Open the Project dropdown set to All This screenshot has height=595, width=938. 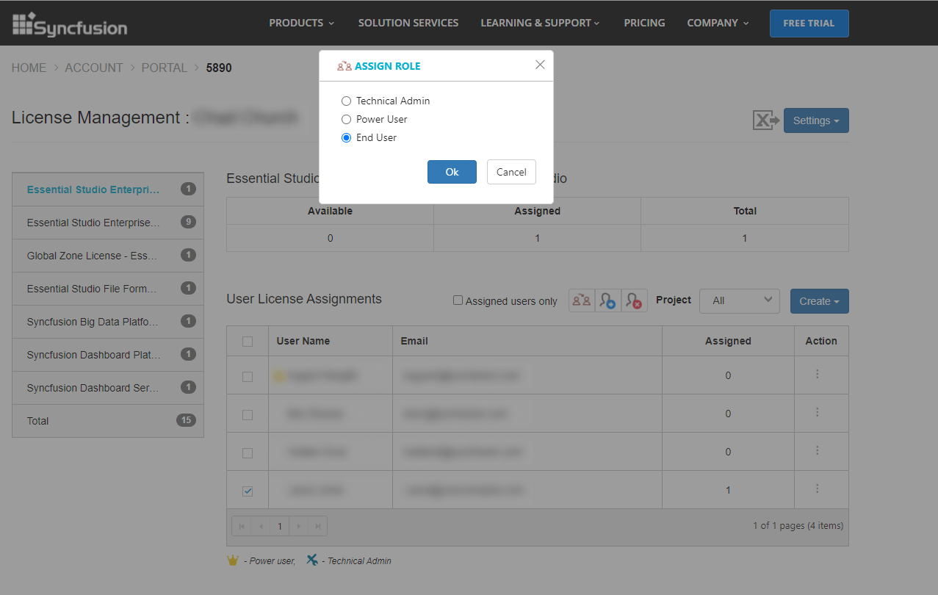point(739,300)
